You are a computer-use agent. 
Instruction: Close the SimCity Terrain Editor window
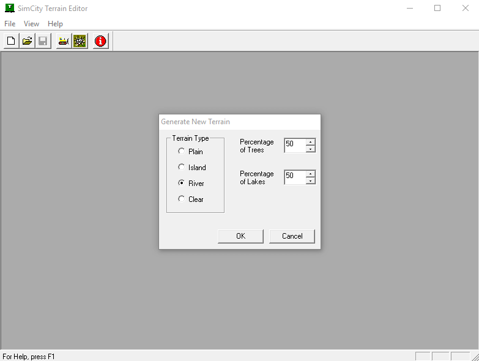coord(466,8)
